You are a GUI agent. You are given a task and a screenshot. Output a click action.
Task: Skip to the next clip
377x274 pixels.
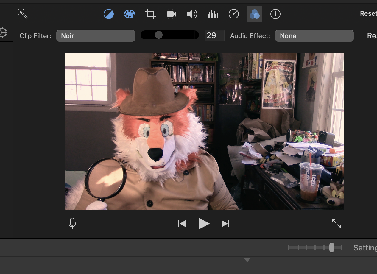[225, 224]
